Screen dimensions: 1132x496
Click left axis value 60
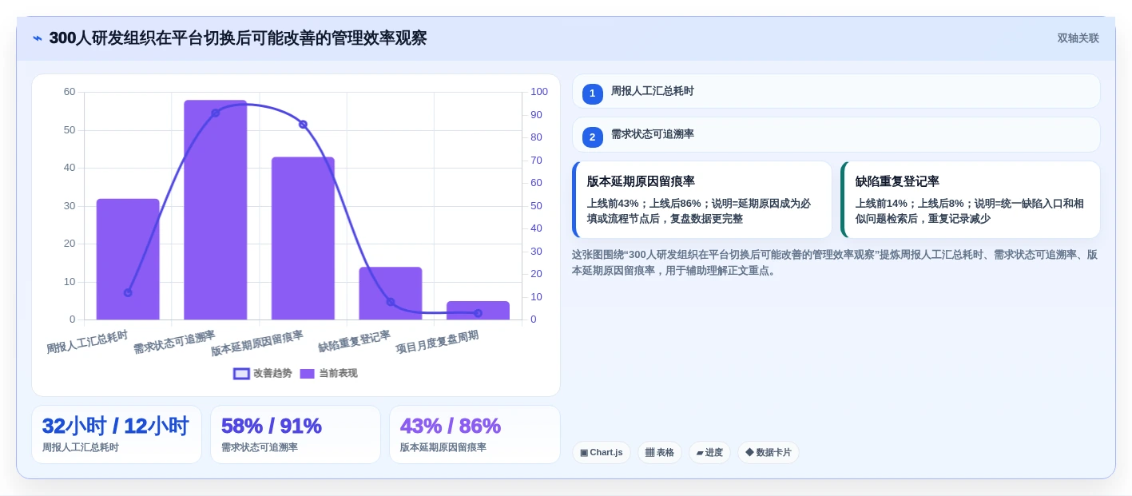pyautogui.click(x=70, y=92)
